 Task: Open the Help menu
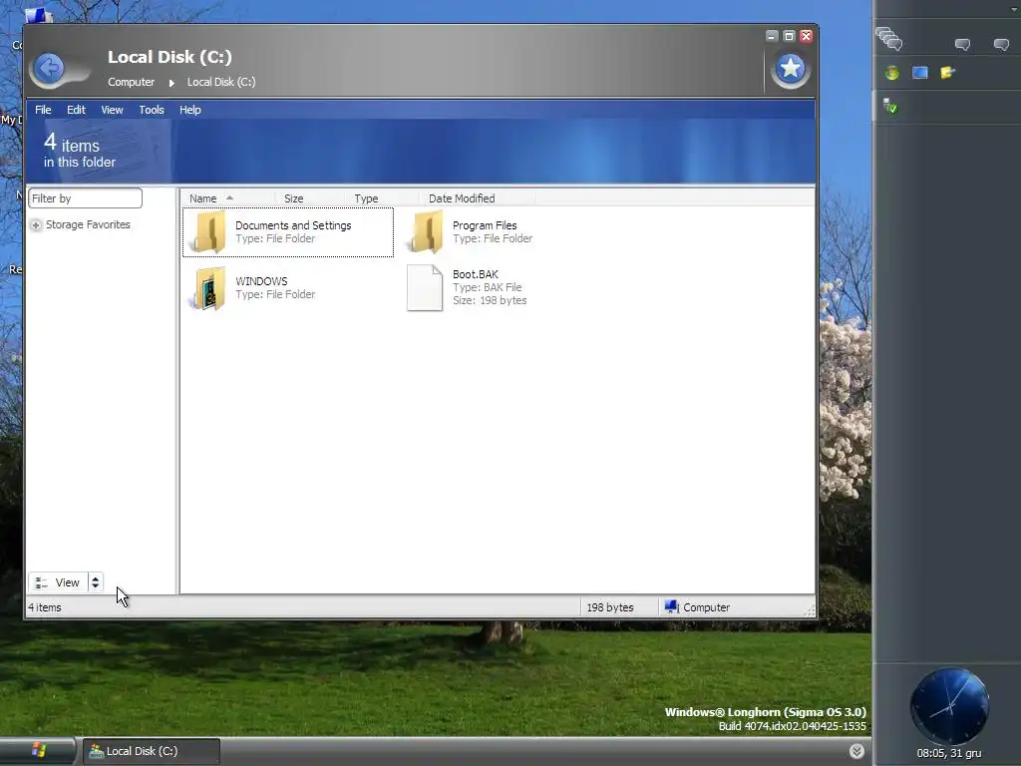tap(190, 110)
